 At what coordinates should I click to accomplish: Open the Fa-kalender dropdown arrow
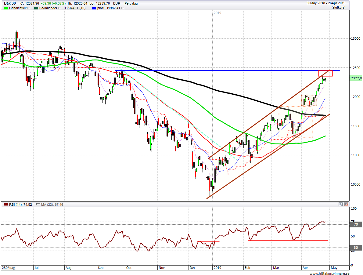point(60,8)
